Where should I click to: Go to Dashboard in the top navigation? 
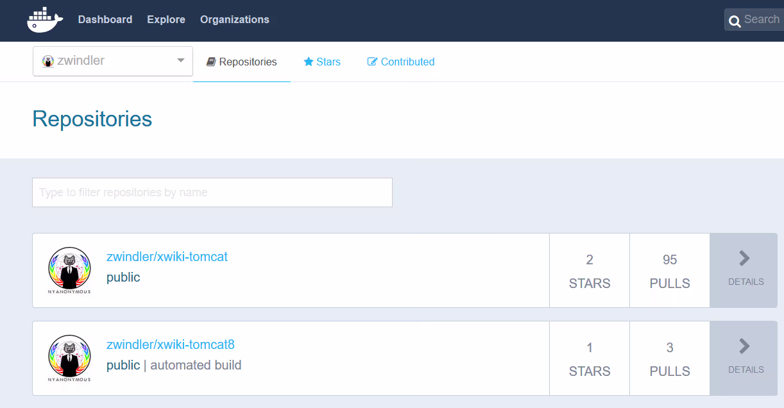click(105, 20)
